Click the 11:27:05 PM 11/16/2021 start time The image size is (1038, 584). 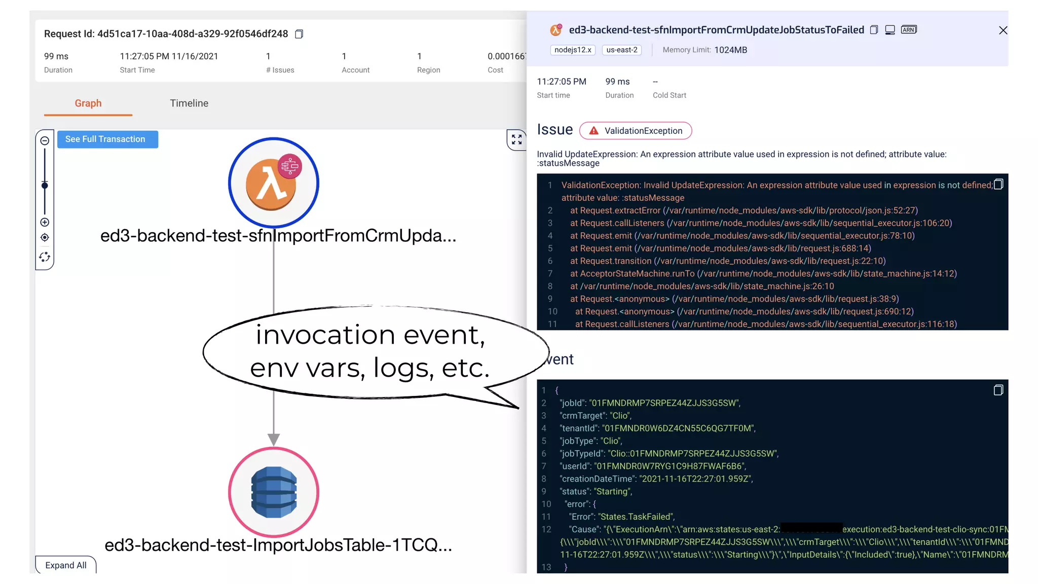point(169,56)
